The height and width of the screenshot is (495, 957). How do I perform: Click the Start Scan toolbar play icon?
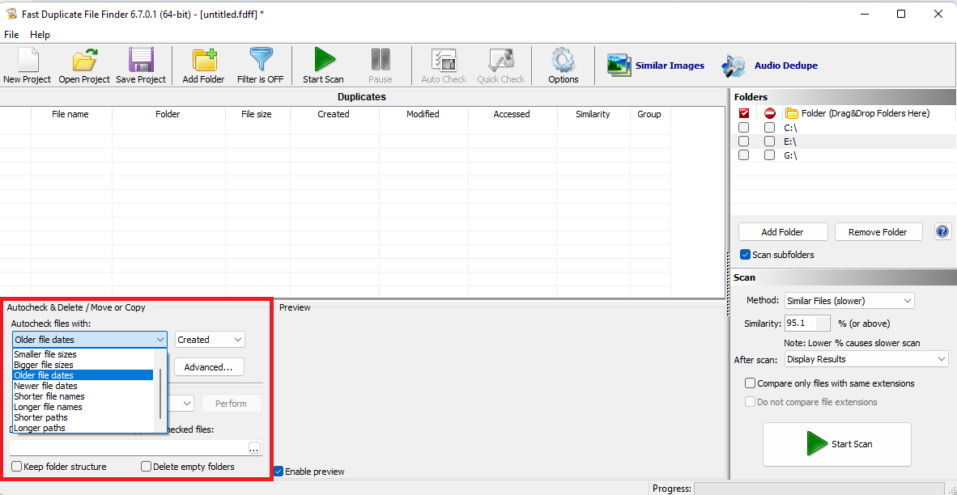[324, 61]
